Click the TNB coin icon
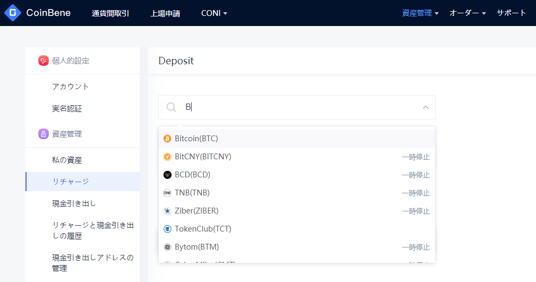 pos(167,193)
